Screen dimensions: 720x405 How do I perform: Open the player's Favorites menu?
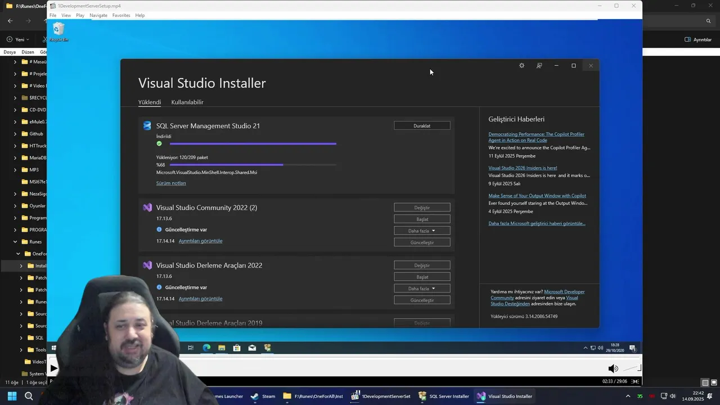121,15
